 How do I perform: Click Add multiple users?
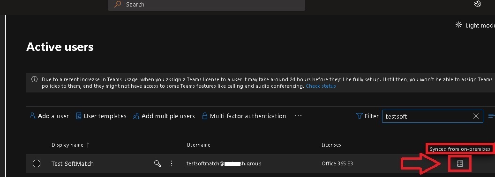click(164, 116)
